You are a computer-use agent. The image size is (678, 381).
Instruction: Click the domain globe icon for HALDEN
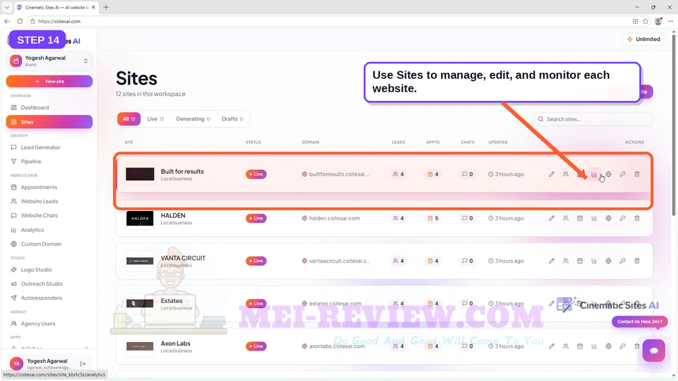[x=608, y=218]
